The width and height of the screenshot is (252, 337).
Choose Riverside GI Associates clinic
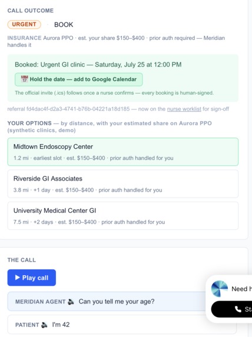123,183
